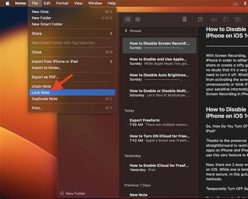This screenshot has height=199, width=248.
Task: Click the pin icon beside Pinned
Action: (x=126, y=31)
